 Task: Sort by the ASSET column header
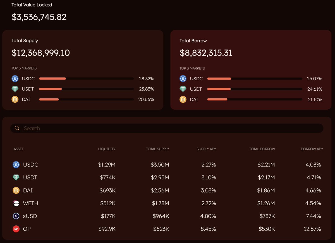pos(19,149)
